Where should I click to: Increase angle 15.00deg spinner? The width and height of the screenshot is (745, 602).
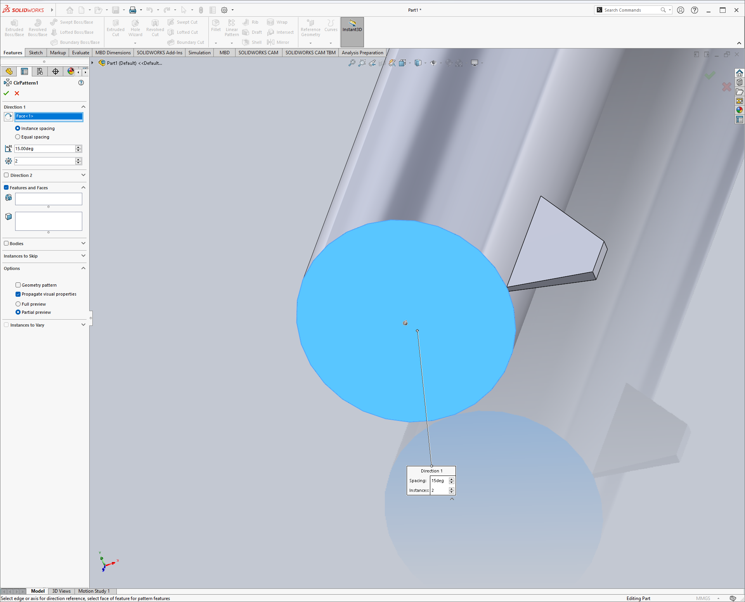[78, 147]
